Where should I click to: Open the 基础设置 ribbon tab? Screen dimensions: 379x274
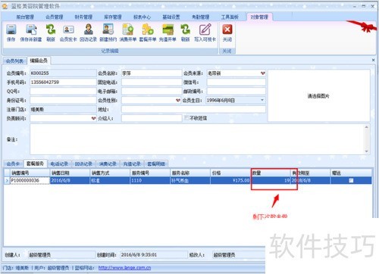[171, 17]
